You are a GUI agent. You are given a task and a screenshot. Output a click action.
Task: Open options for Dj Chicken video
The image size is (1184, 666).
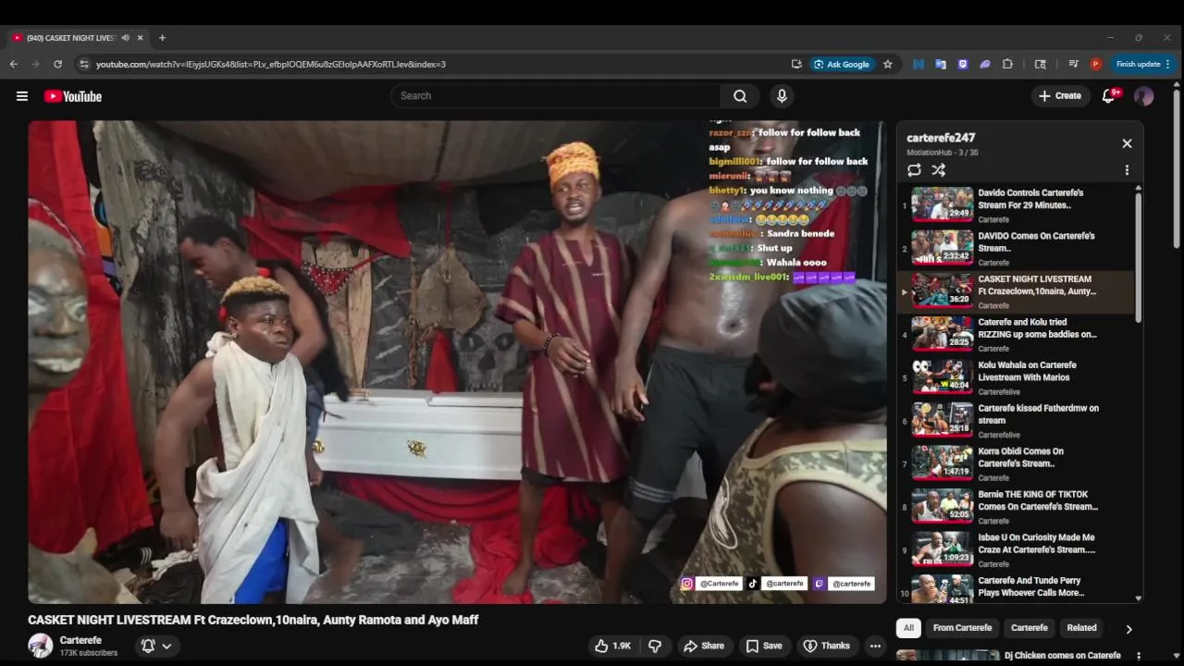(1139, 656)
